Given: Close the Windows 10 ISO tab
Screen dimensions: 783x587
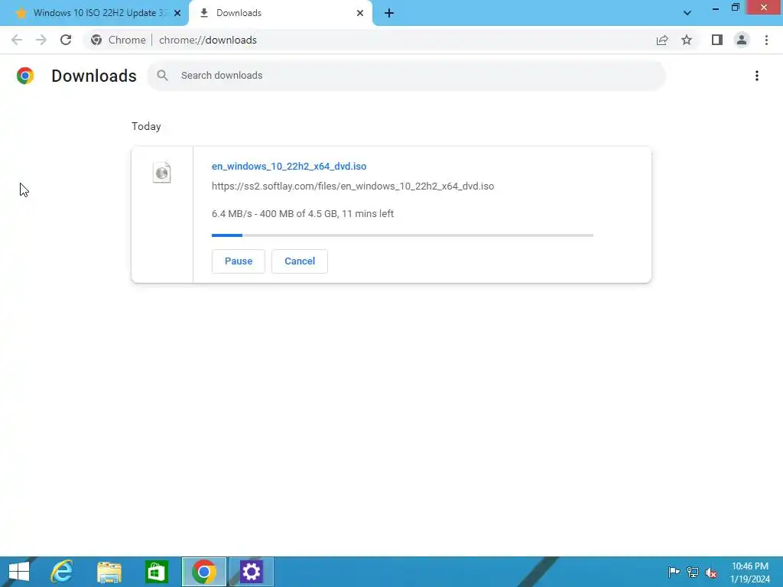Looking at the screenshot, I should click(177, 13).
